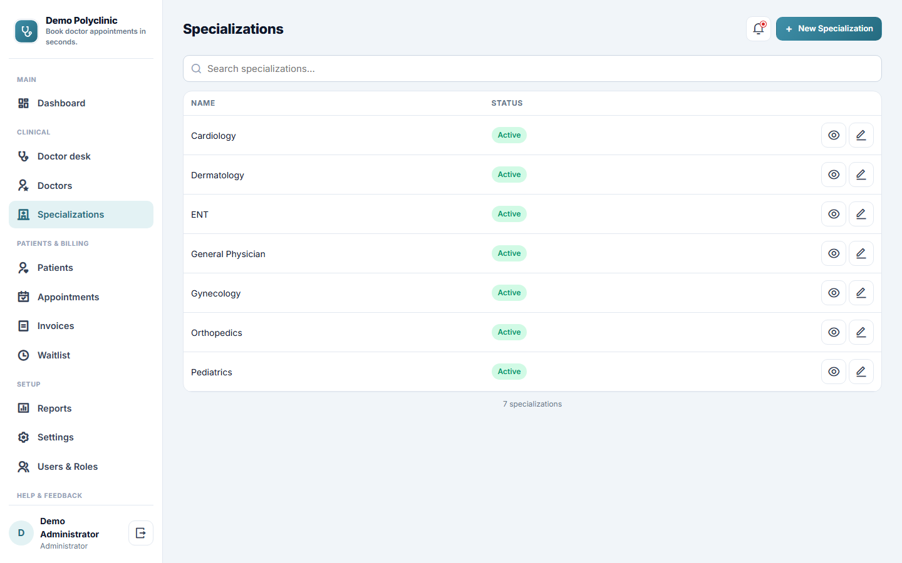View the Dermatology specialization details

(834, 175)
